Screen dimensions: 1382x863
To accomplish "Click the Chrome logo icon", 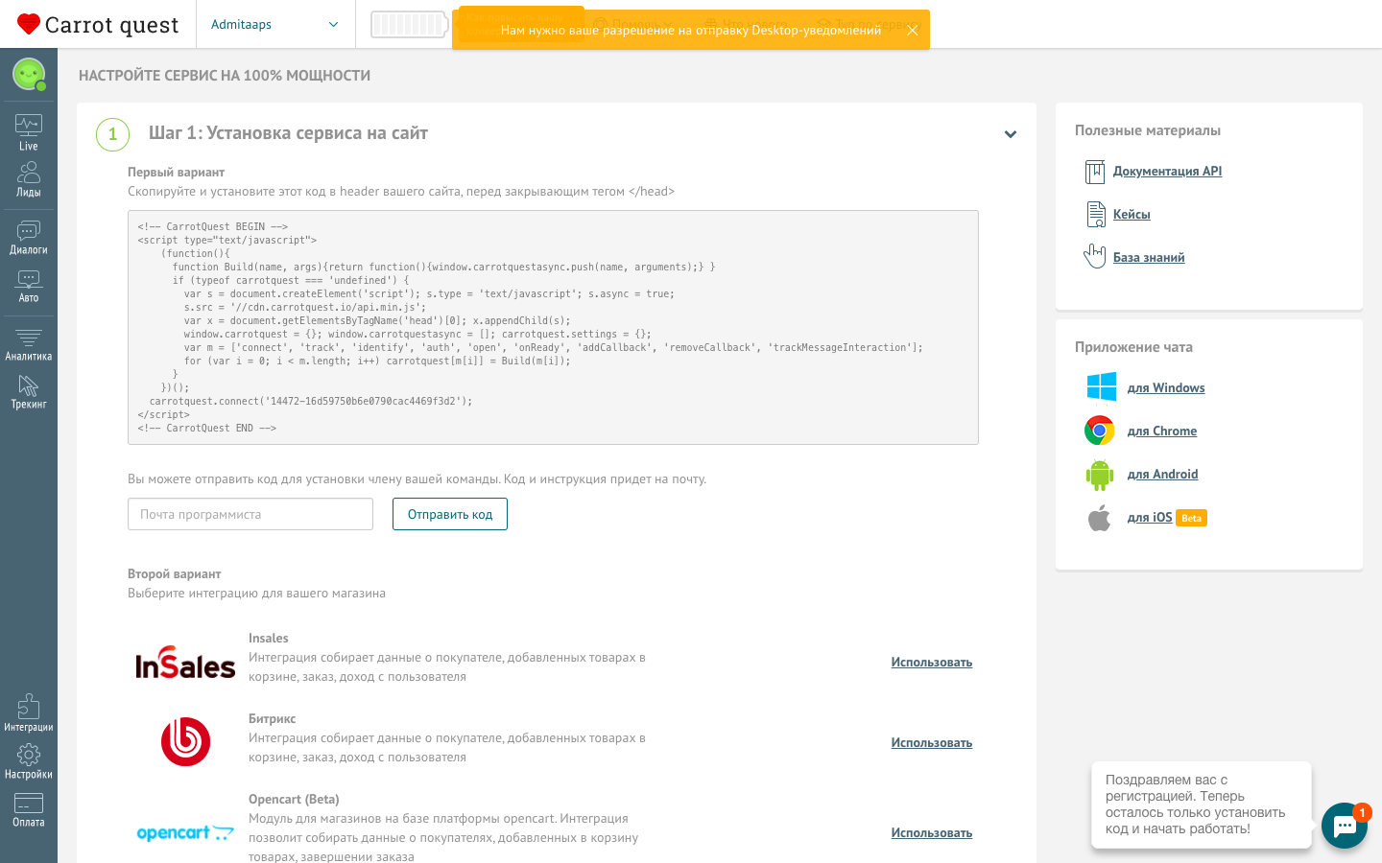I will (1100, 431).
